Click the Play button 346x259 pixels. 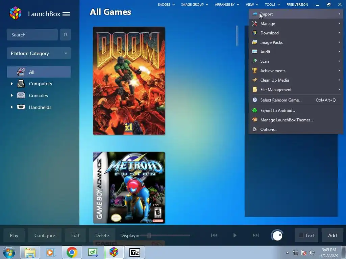pos(14,235)
